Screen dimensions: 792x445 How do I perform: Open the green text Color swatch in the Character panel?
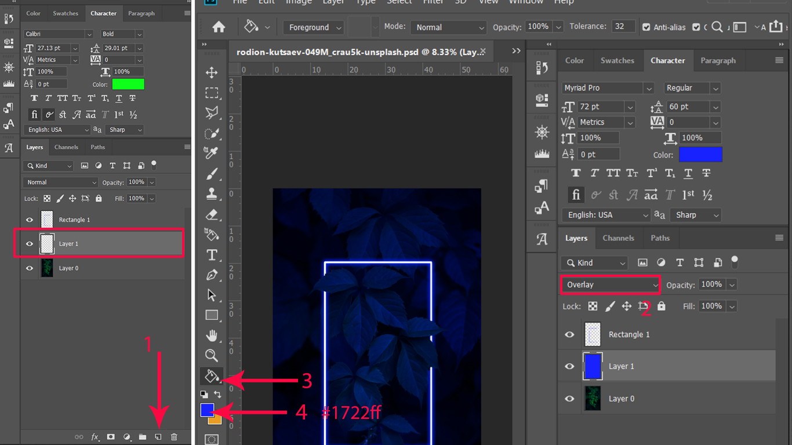tap(128, 85)
